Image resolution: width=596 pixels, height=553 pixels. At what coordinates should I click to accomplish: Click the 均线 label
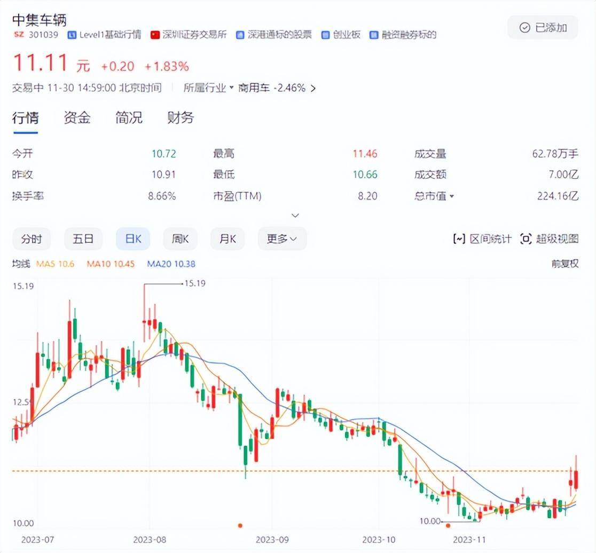21,264
